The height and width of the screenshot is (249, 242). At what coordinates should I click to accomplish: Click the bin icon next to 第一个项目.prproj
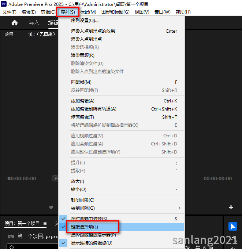point(11,236)
